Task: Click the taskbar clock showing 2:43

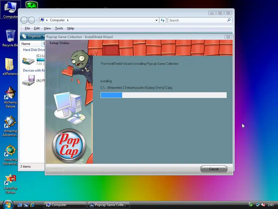Action: coord(271,205)
